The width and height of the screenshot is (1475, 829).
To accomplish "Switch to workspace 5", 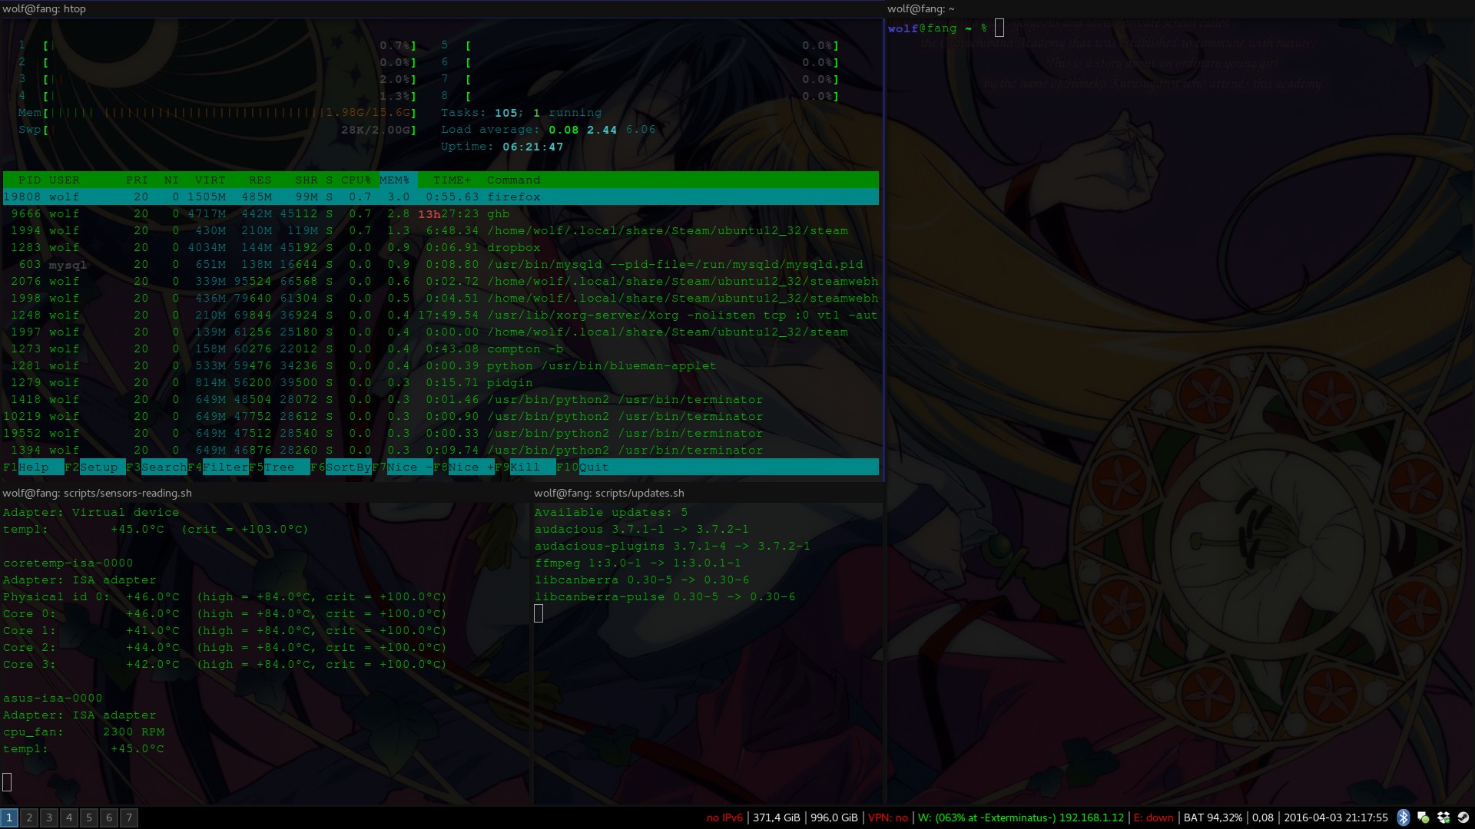I will tap(89, 817).
